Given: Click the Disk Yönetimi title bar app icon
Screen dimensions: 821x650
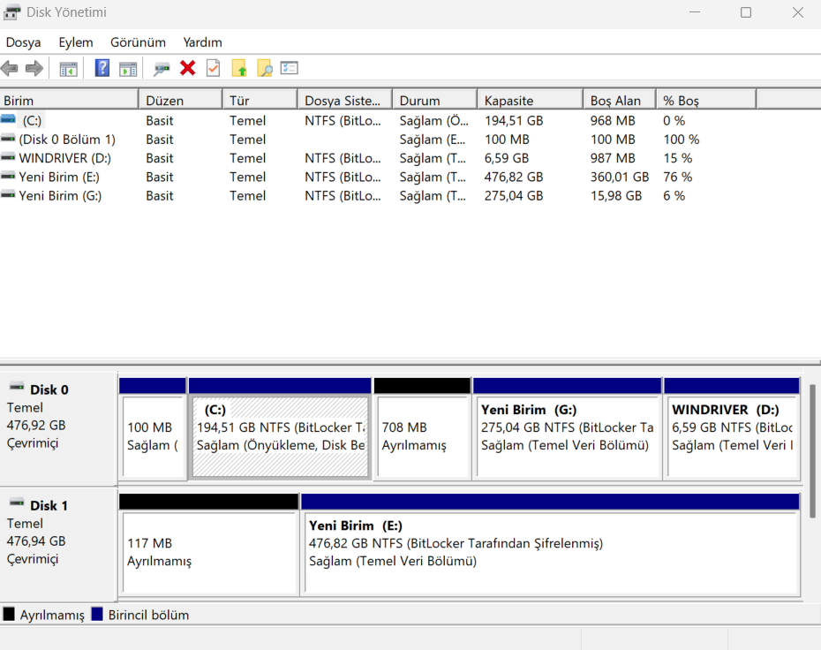Looking at the screenshot, I should coord(12,12).
